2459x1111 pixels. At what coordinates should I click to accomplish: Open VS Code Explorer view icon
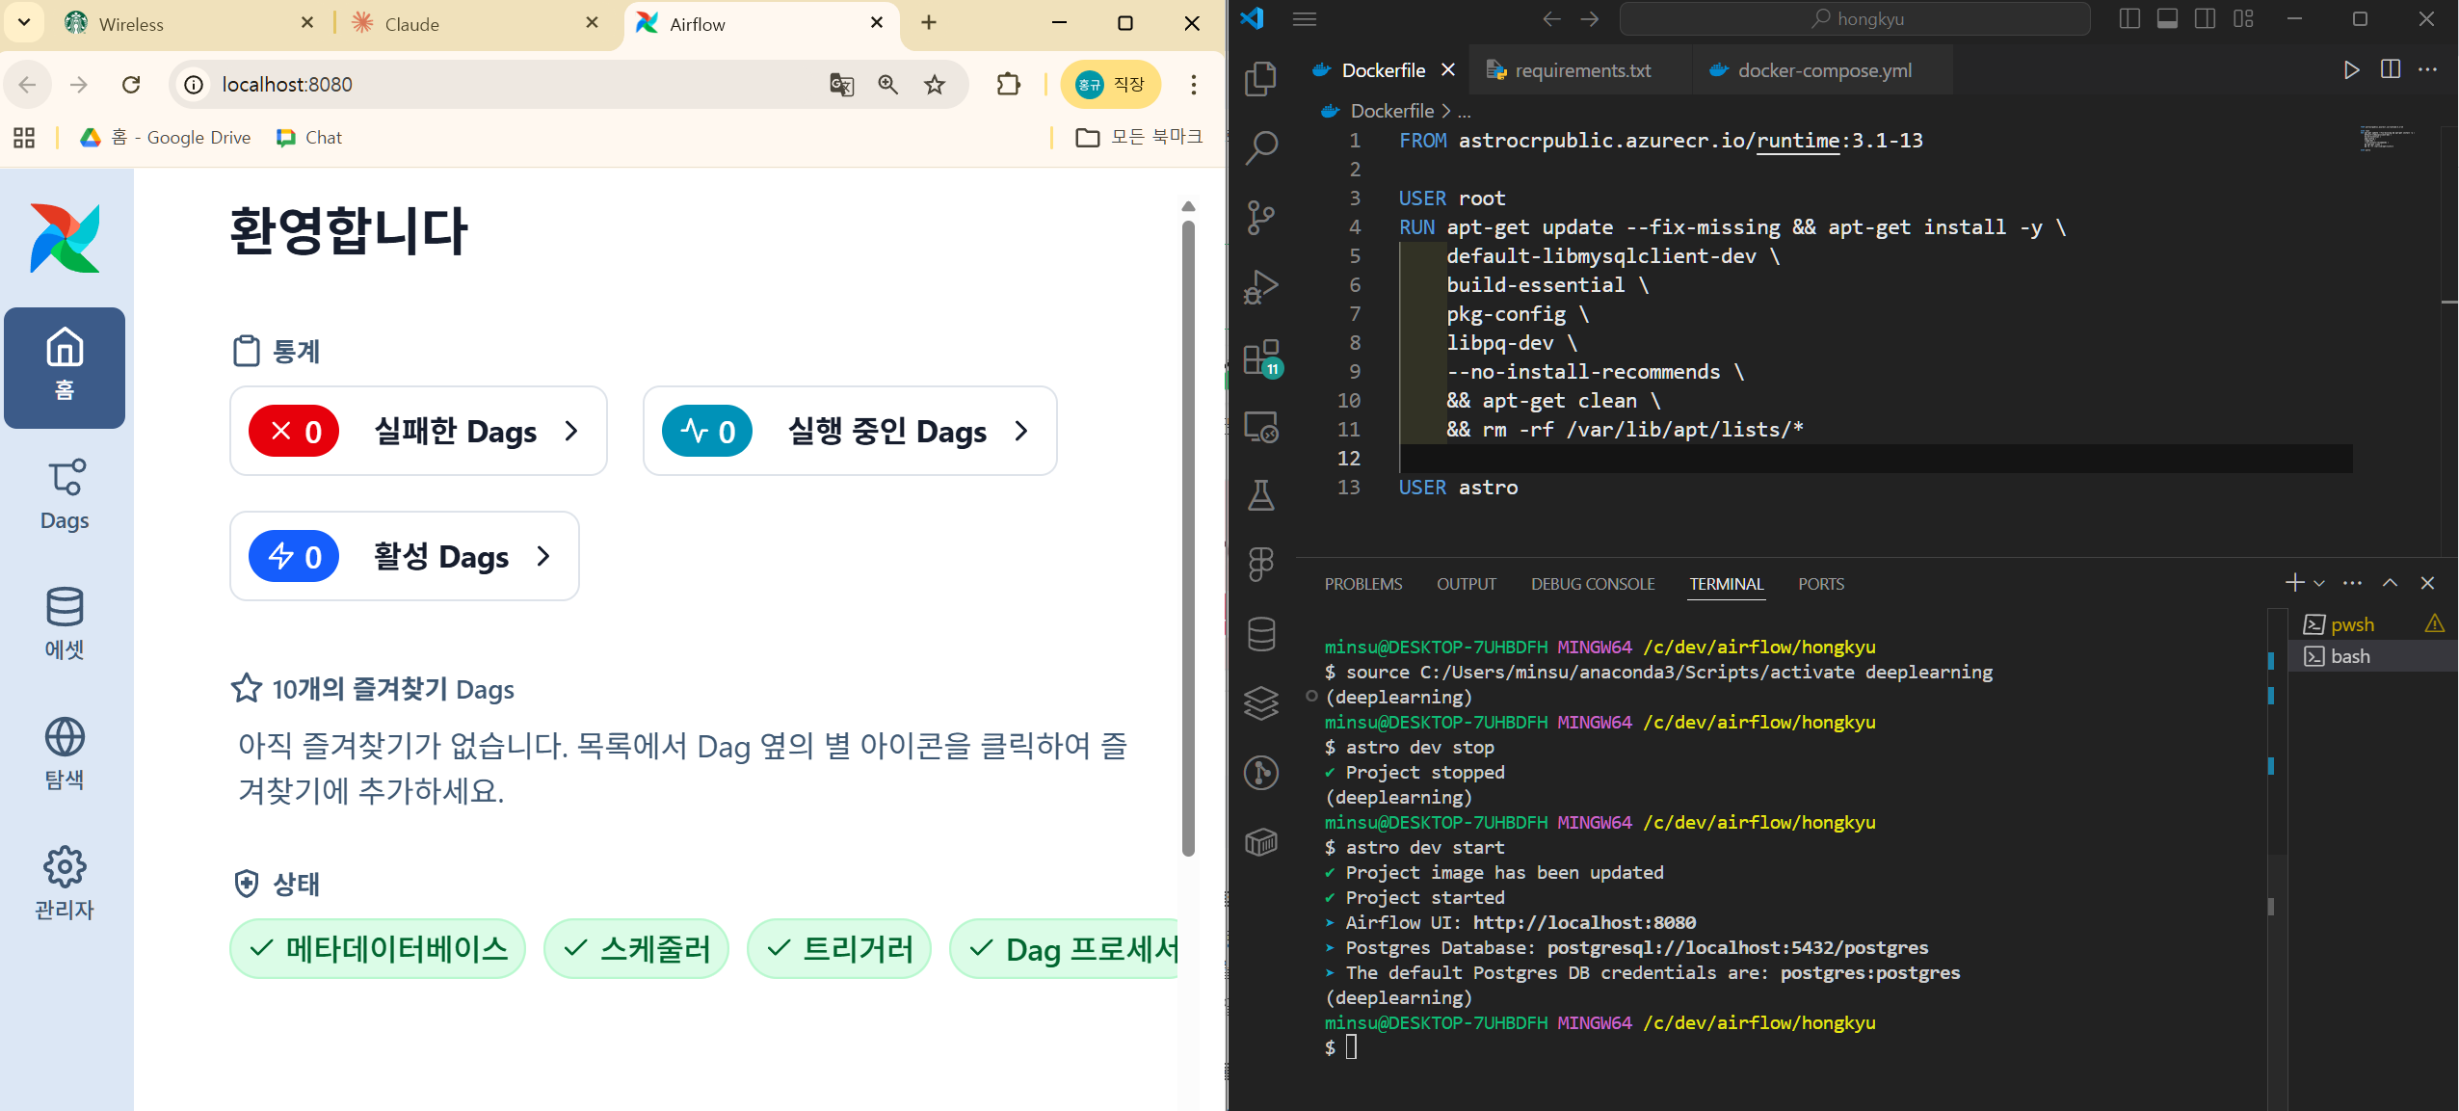click(x=1260, y=78)
